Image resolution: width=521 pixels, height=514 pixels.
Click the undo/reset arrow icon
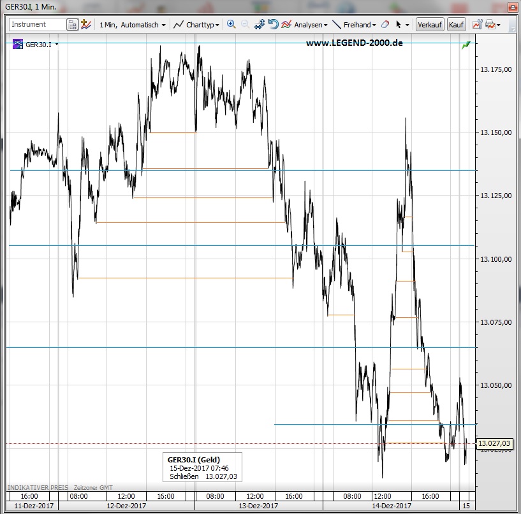click(273, 25)
